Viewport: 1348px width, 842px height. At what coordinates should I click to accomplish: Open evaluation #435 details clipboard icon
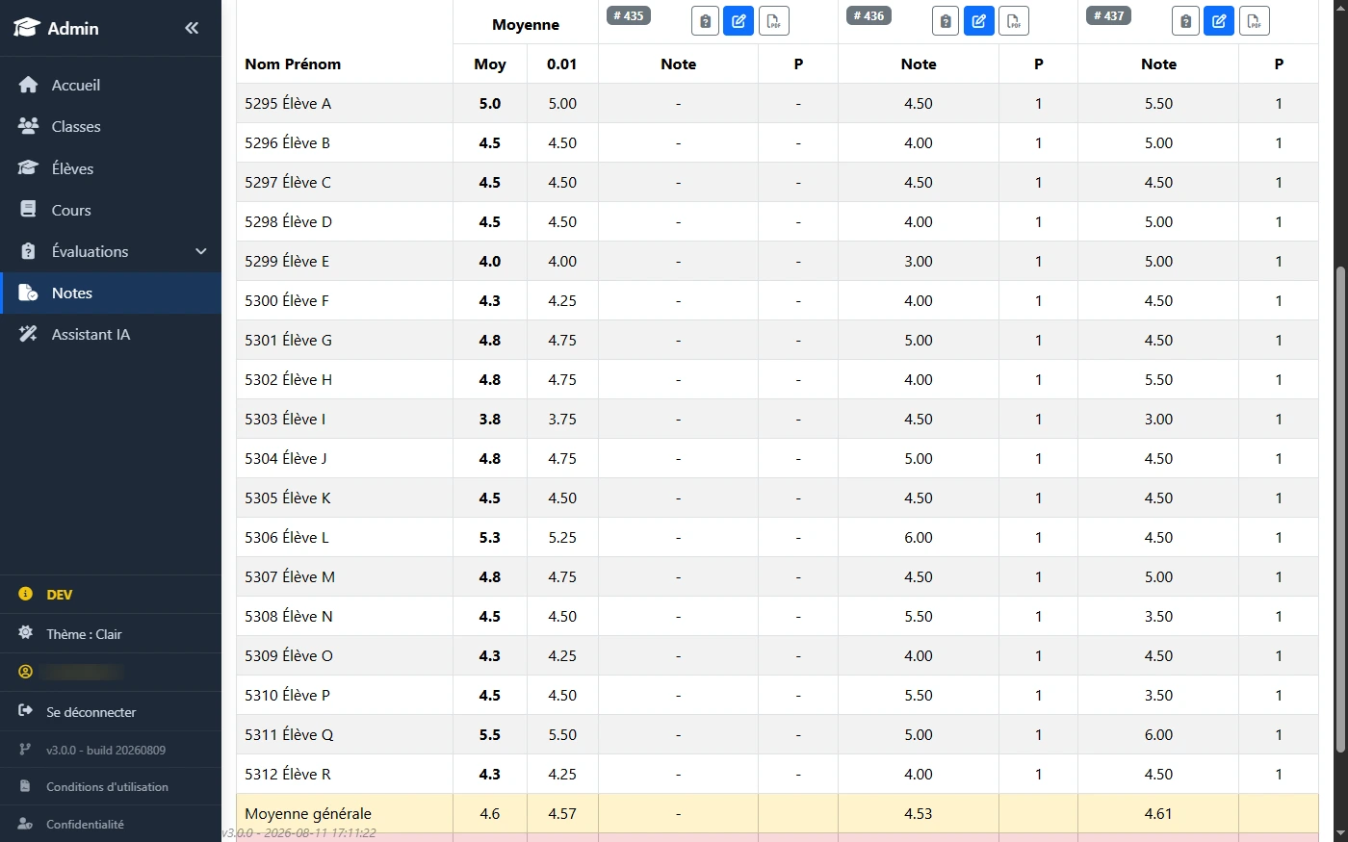tap(706, 20)
